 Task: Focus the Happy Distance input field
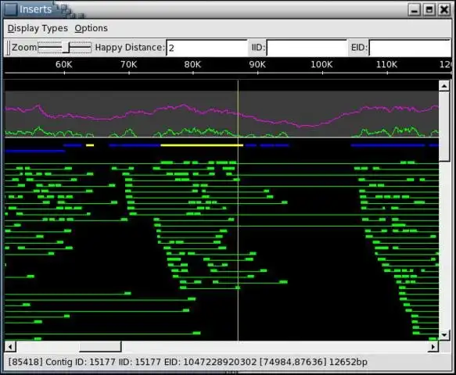[206, 48]
